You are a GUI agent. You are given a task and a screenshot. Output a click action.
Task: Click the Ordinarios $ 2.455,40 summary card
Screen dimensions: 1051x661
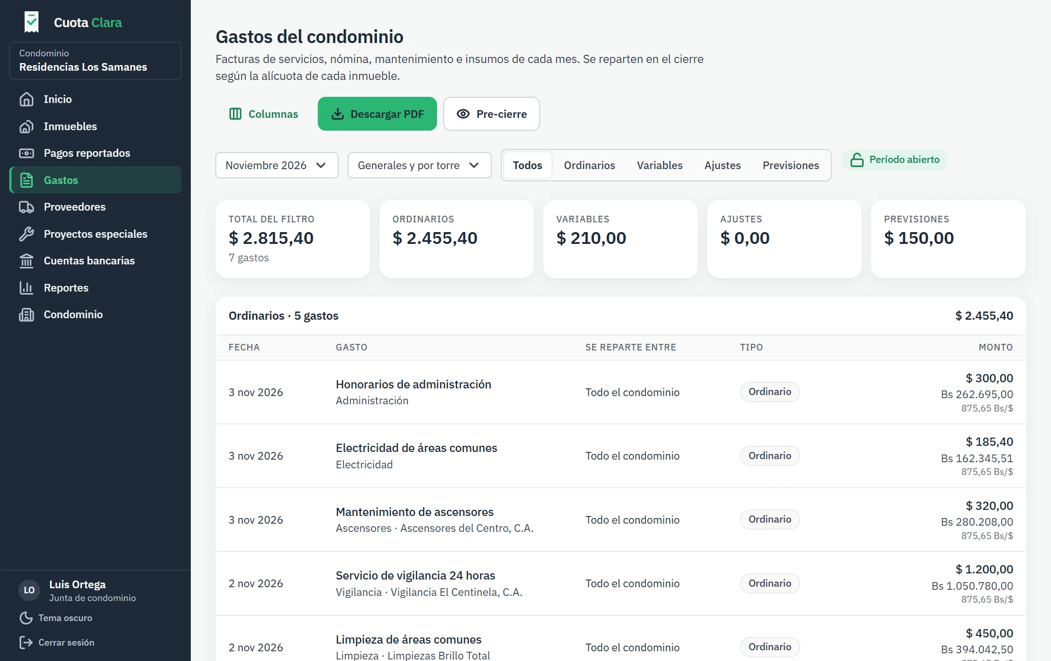(457, 239)
